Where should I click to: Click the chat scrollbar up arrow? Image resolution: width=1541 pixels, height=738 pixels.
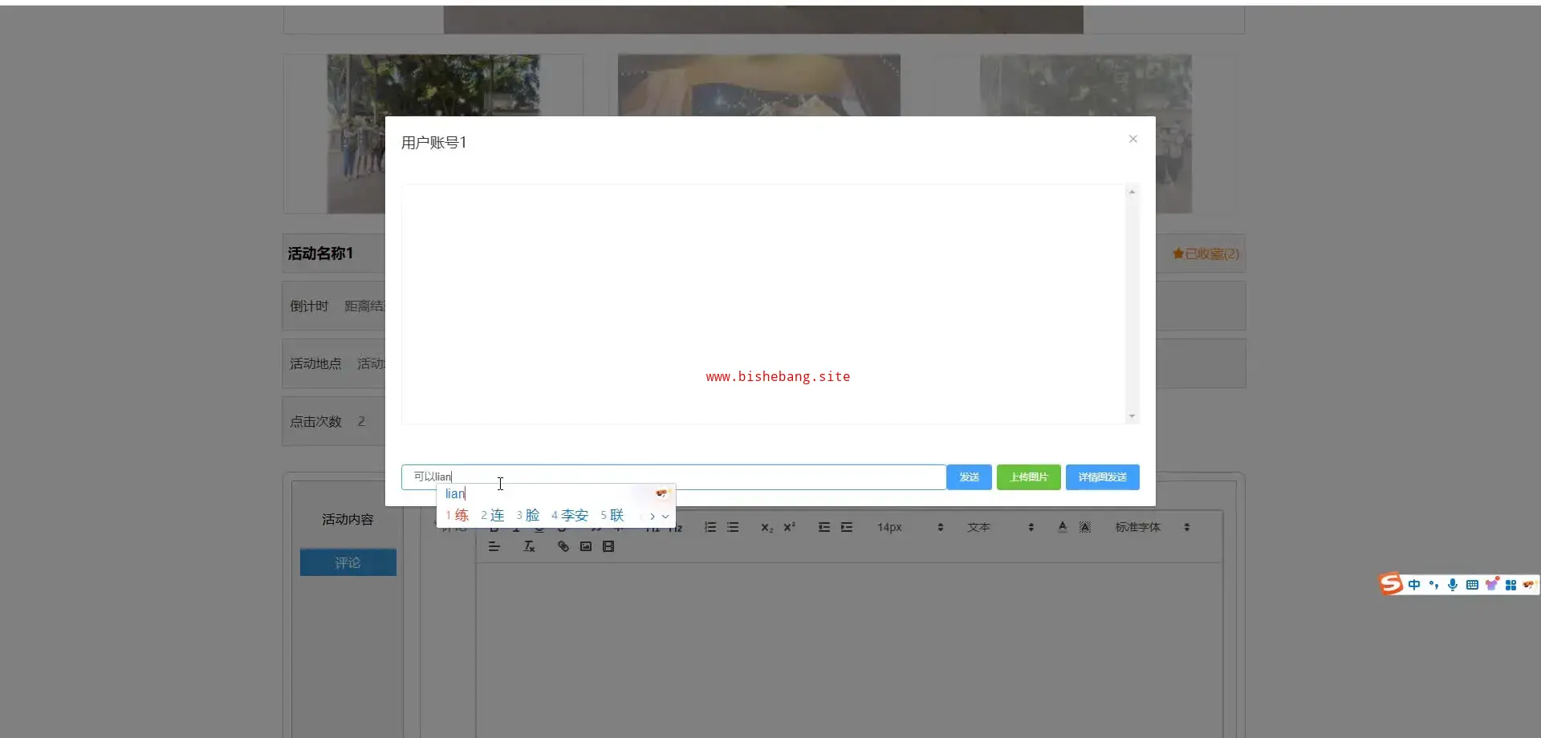pyautogui.click(x=1132, y=192)
